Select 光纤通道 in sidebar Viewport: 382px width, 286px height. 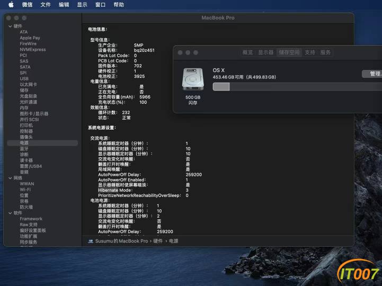pyautogui.click(x=28, y=102)
